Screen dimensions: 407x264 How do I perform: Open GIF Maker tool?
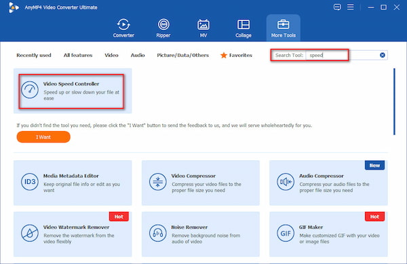pos(328,234)
